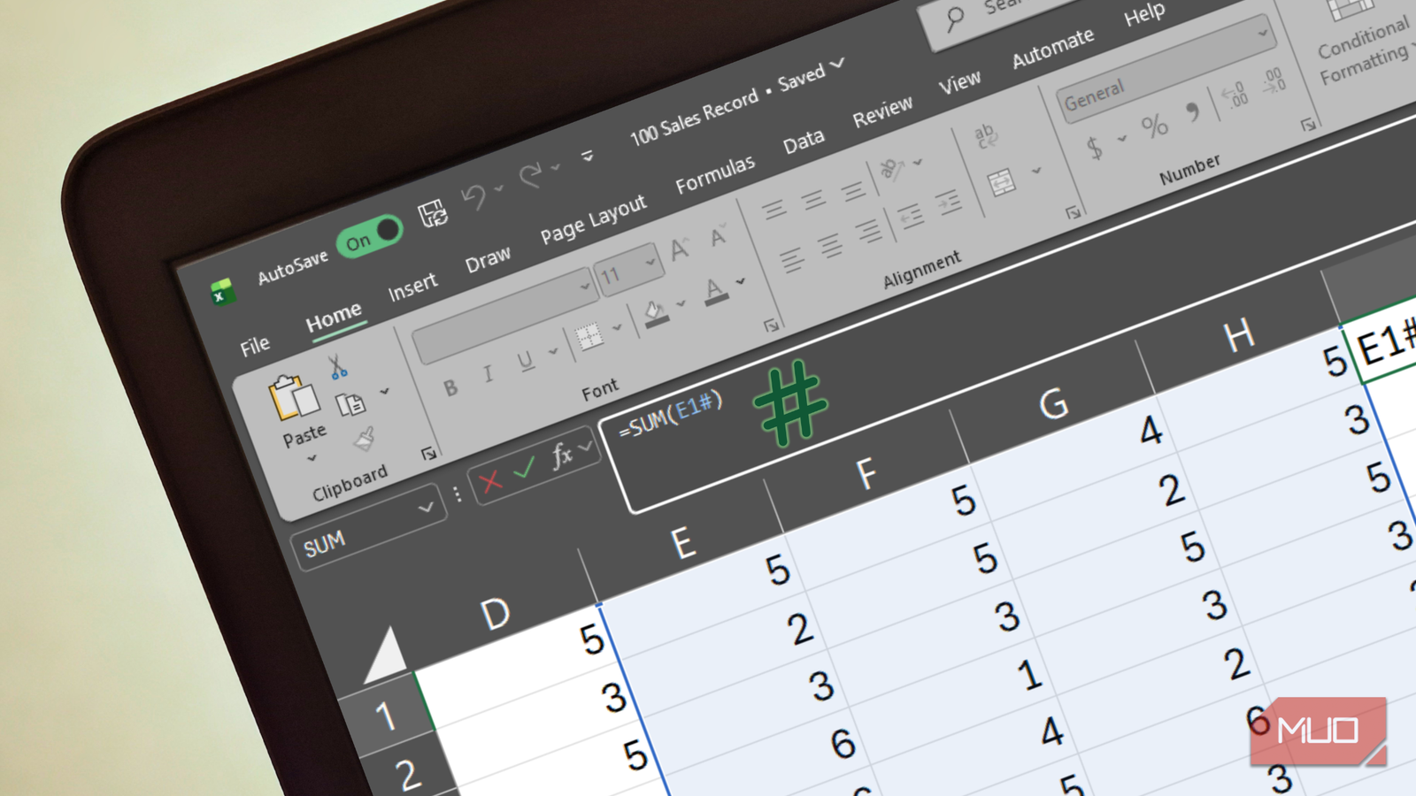Open the View tab
1416x796 pixels.
[x=959, y=83]
